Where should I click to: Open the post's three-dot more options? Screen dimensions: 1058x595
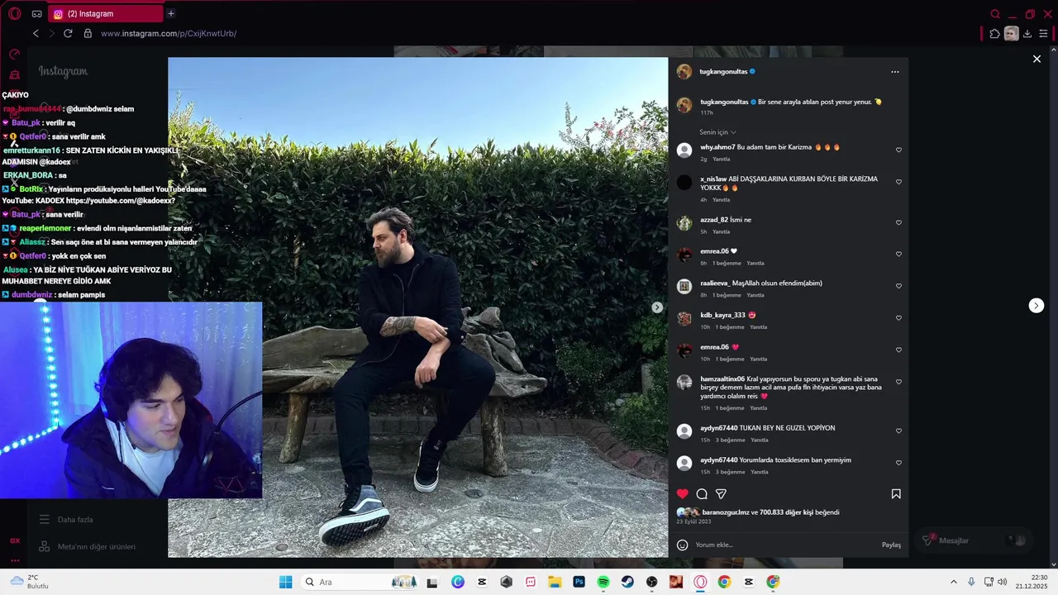tap(894, 72)
